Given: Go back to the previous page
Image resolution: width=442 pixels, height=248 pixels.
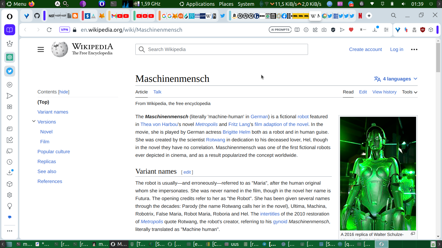Looking at the screenshot, I should [x=25, y=30].
